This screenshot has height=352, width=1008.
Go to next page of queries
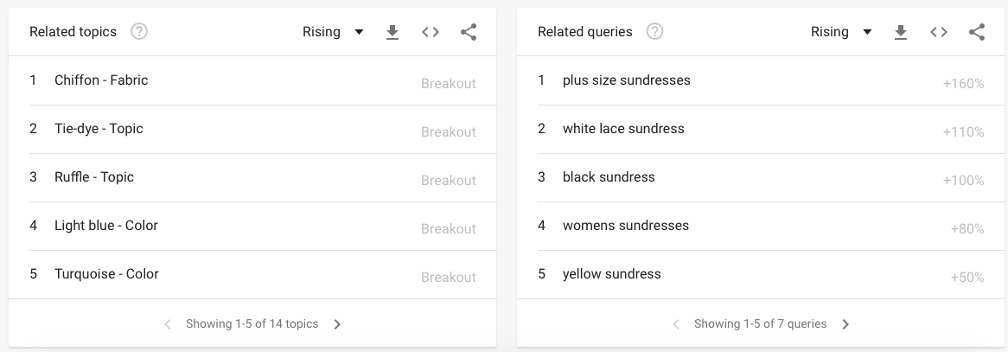(846, 324)
